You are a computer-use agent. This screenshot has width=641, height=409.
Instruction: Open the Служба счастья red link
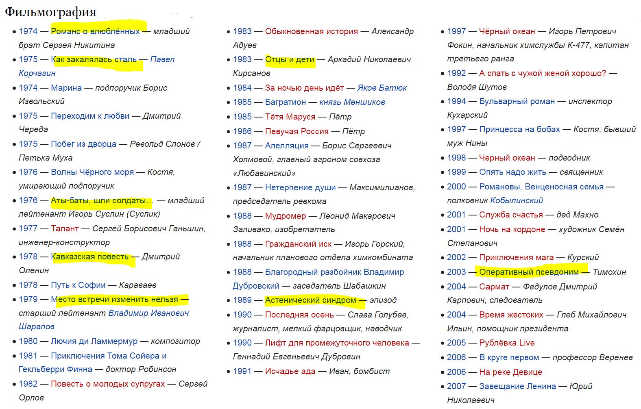tap(511, 215)
